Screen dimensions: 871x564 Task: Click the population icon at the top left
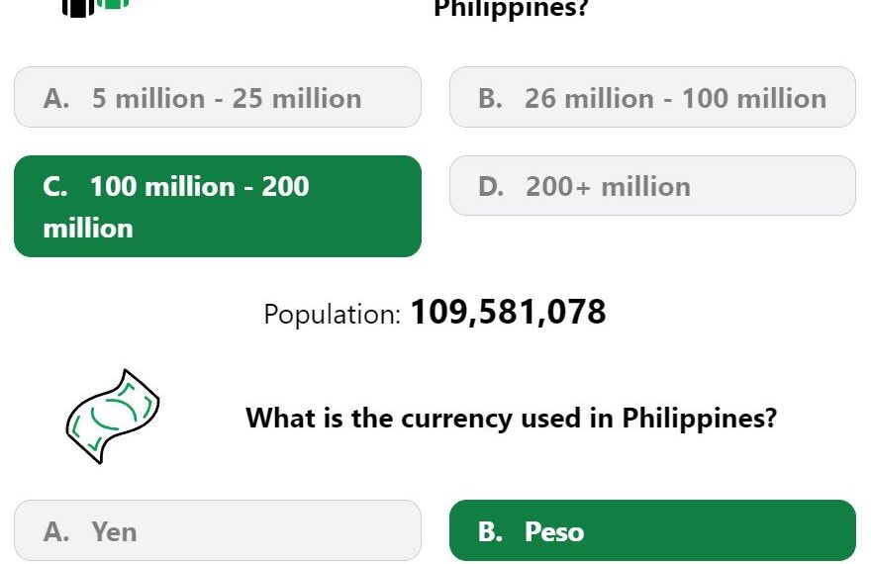pyautogui.click(x=96, y=8)
